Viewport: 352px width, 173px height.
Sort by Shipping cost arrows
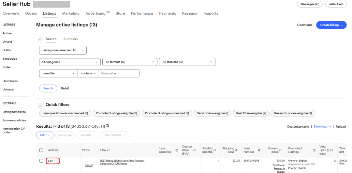point(236,150)
